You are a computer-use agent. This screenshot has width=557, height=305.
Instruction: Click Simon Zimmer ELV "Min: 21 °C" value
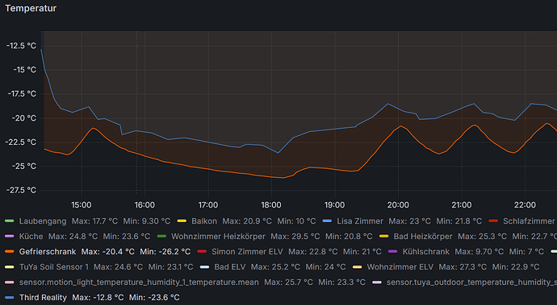pyautogui.click(x=362, y=252)
